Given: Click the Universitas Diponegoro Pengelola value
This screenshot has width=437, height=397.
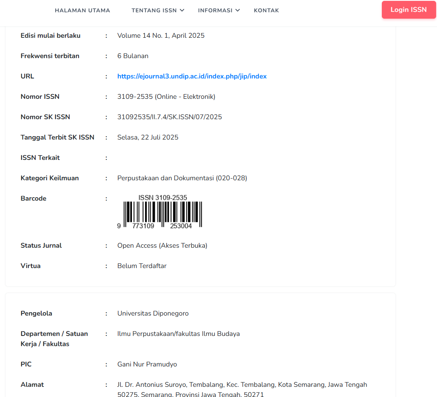Looking at the screenshot, I should pyautogui.click(x=153, y=313).
